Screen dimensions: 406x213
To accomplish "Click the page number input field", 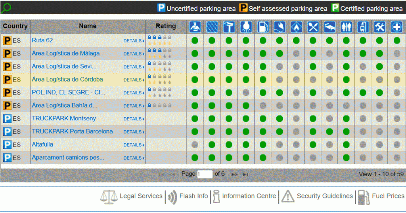I will (x=205, y=174).
